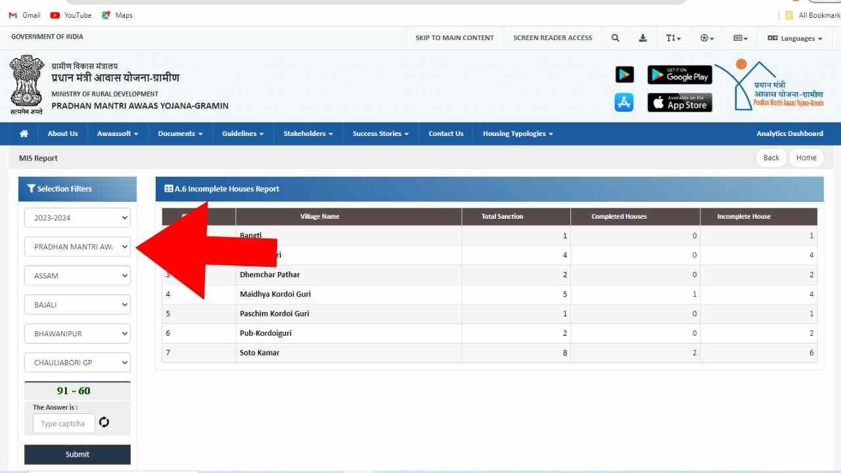Viewport: 841px width, 473px height.
Task: Click the Village Name column header
Action: 320,217
